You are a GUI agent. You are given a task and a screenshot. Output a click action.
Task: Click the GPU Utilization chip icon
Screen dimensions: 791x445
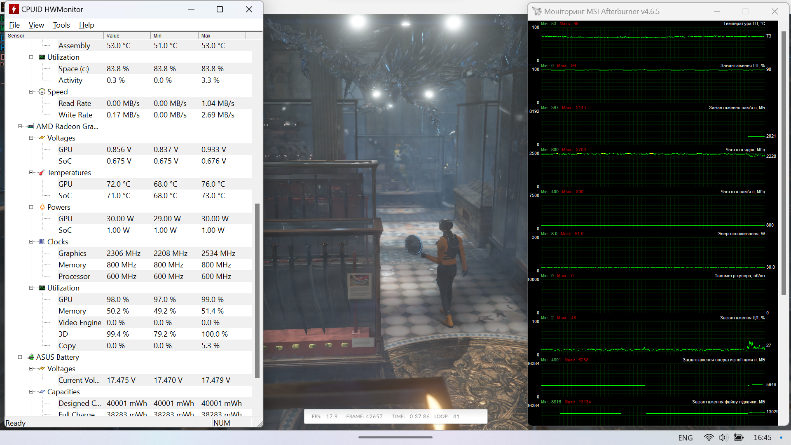42,288
